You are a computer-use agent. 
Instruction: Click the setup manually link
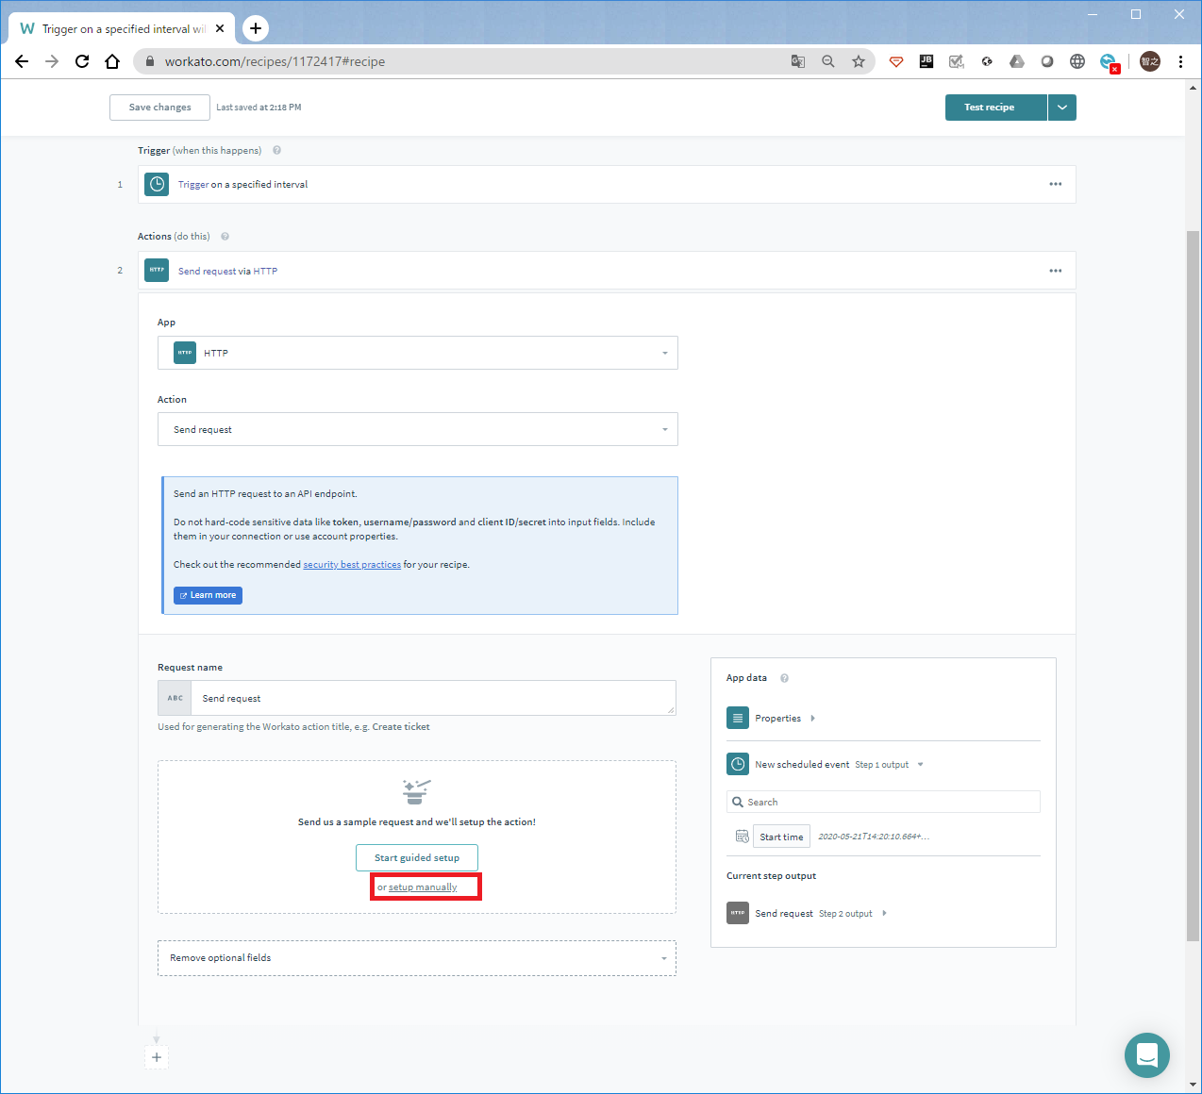click(423, 887)
